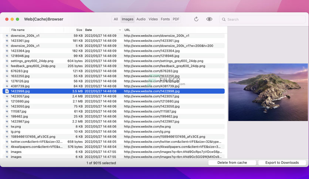
Task: Click URL http://www.website.com/111587.jpg
Action: (150, 111)
